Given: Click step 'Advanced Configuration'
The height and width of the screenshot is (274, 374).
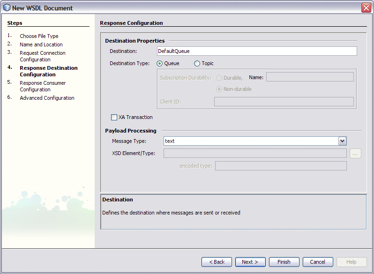Looking at the screenshot, I should pyautogui.click(x=47, y=98).
